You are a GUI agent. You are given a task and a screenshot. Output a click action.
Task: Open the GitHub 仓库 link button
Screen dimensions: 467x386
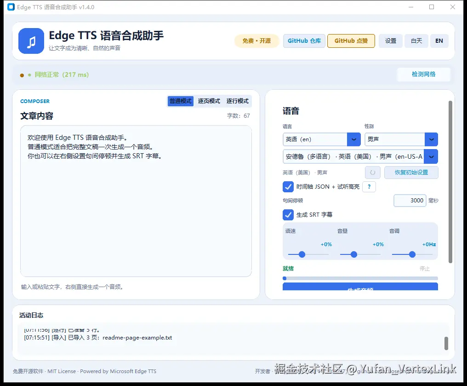304,41
